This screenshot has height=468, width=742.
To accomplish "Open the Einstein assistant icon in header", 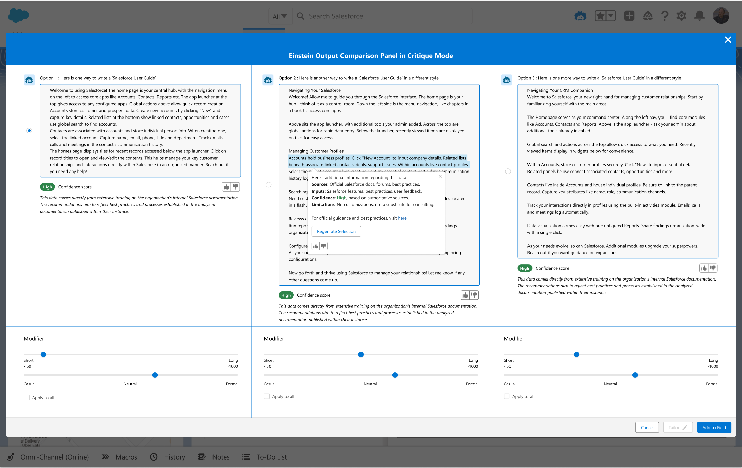I will coord(580,16).
